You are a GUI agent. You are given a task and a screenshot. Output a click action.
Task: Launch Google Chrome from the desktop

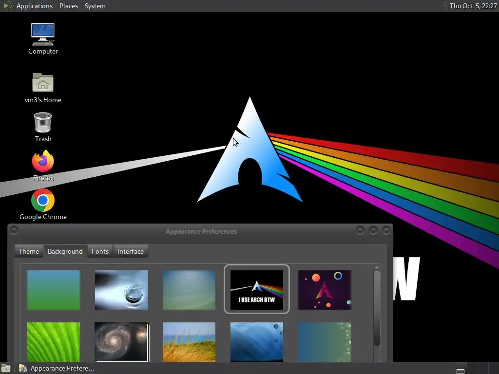pos(43,205)
